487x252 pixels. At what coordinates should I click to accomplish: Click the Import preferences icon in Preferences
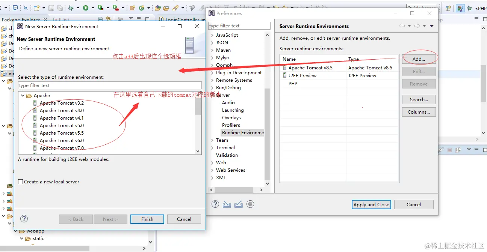pyautogui.click(x=227, y=204)
